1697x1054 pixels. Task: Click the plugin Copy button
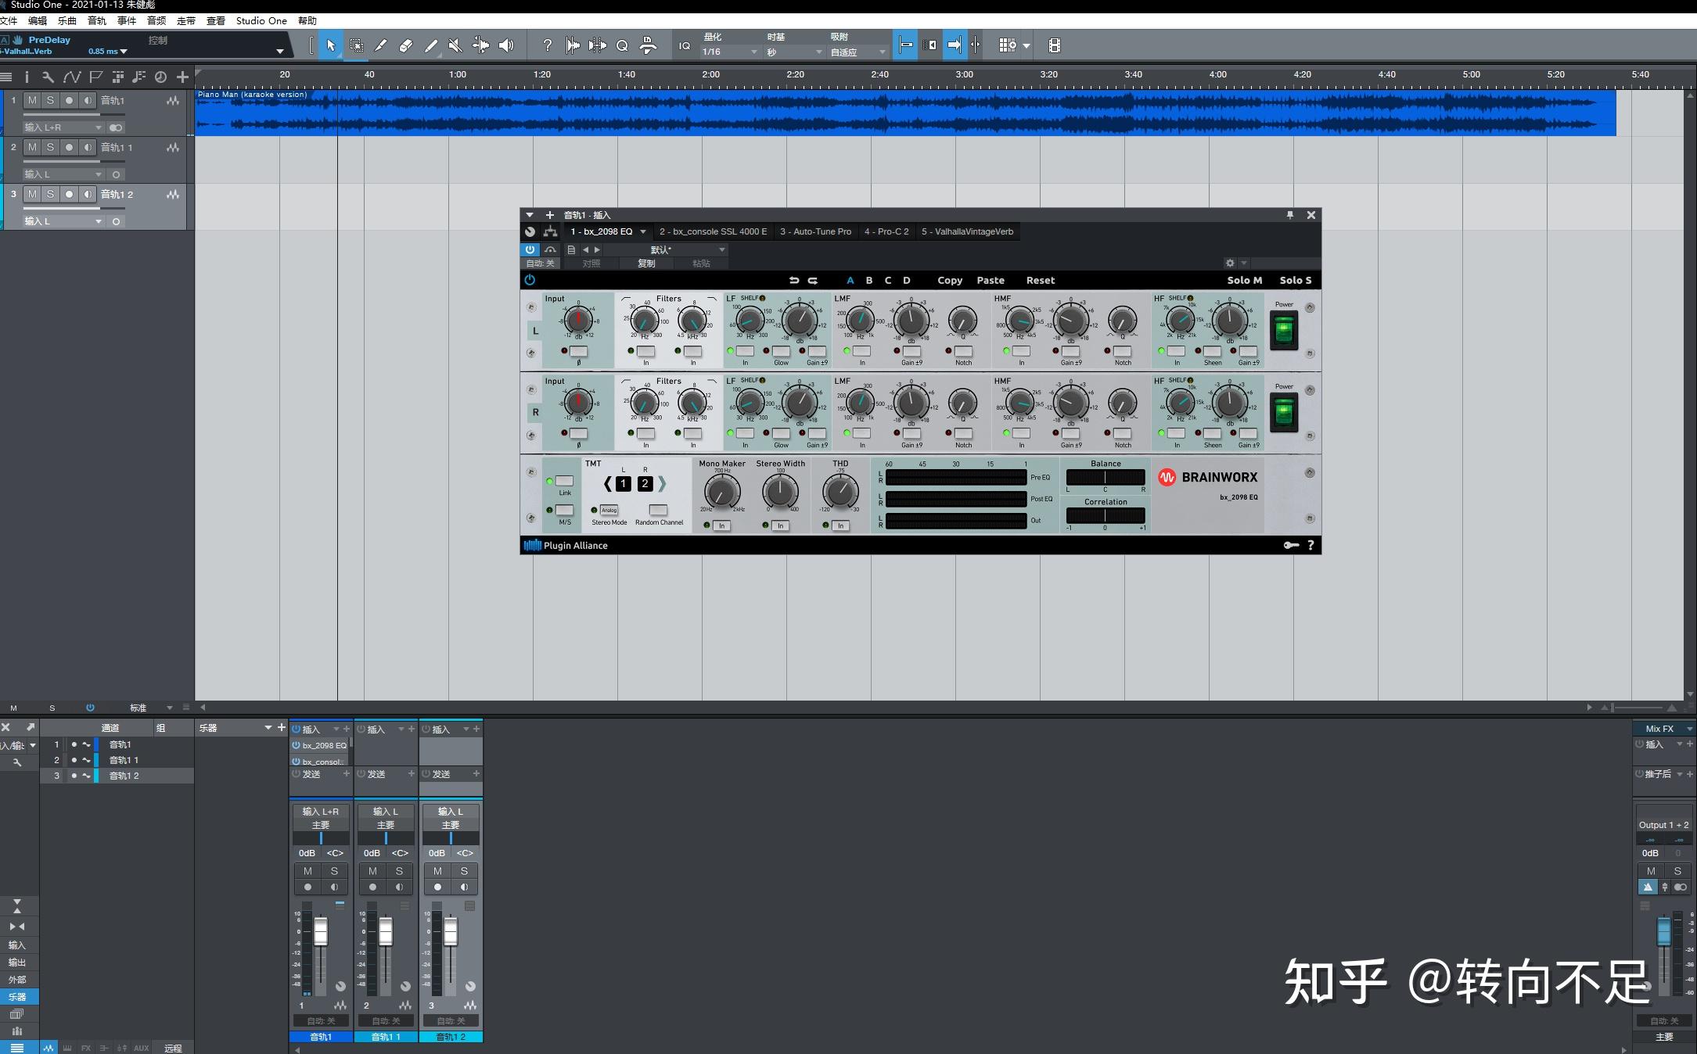point(950,280)
